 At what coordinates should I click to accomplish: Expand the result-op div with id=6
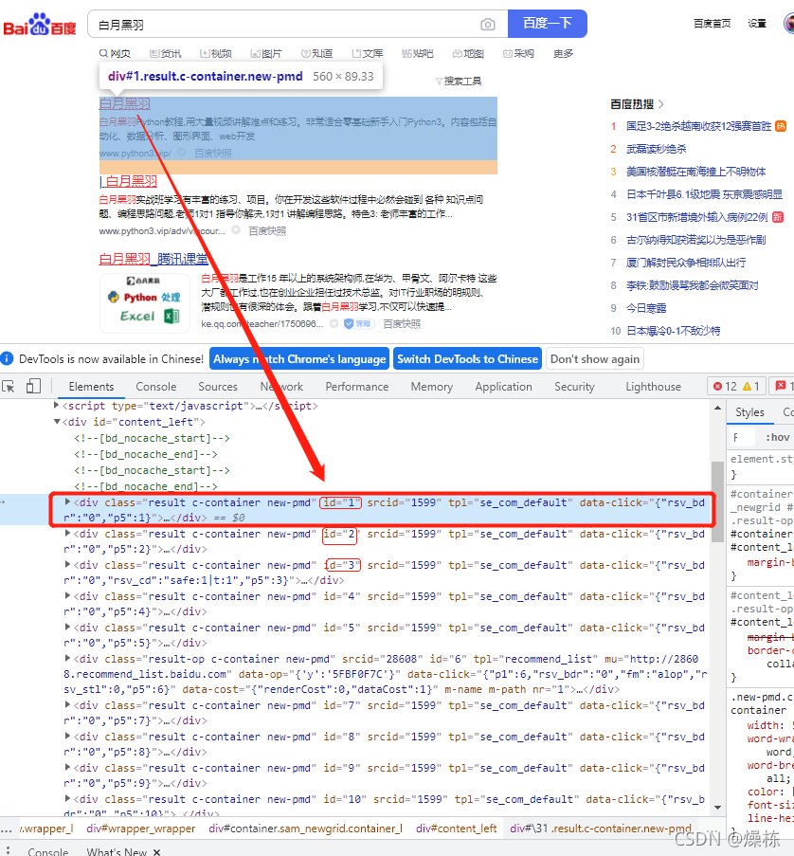(x=67, y=659)
